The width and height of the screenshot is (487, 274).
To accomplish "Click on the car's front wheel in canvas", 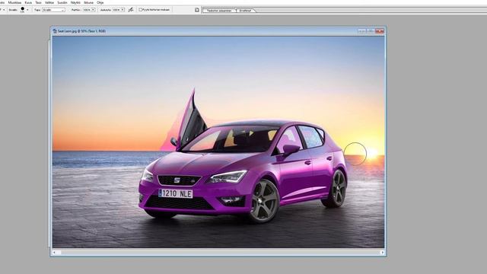I will [264, 201].
